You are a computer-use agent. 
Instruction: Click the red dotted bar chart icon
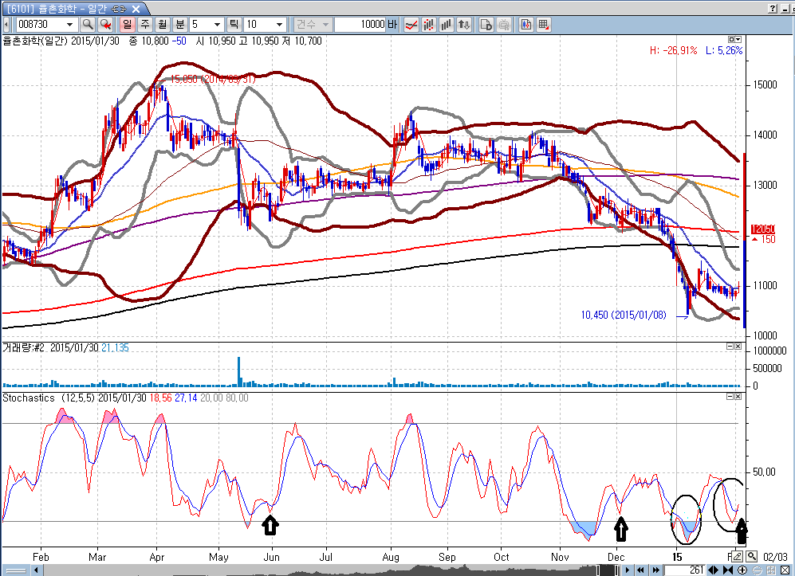[429, 25]
